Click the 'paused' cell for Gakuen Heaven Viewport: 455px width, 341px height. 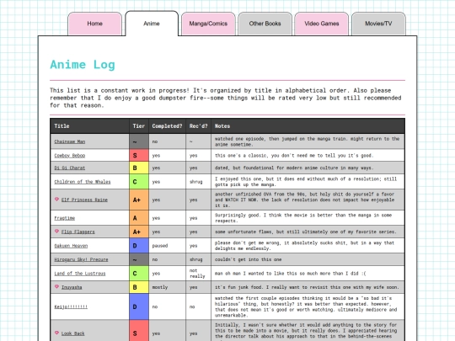(167, 246)
